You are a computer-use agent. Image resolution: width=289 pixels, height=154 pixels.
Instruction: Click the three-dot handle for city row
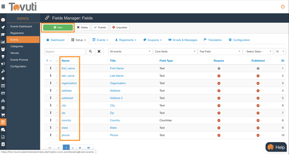coord(50,105)
